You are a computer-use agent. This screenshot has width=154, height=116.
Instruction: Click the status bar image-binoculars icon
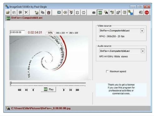click(8, 108)
